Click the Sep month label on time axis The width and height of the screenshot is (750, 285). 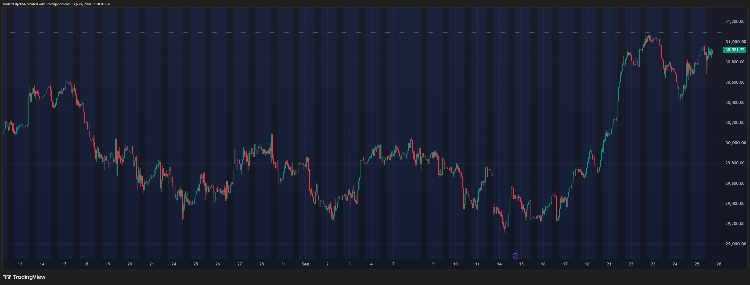pyautogui.click(x=305, y=264)
